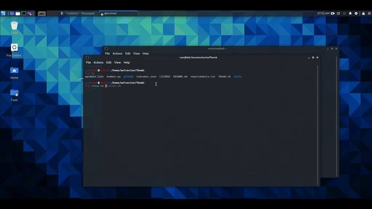The height and width of the screenshot is (209, 372).
Task: Open the volume control tray icon
Action: (345, 13)
